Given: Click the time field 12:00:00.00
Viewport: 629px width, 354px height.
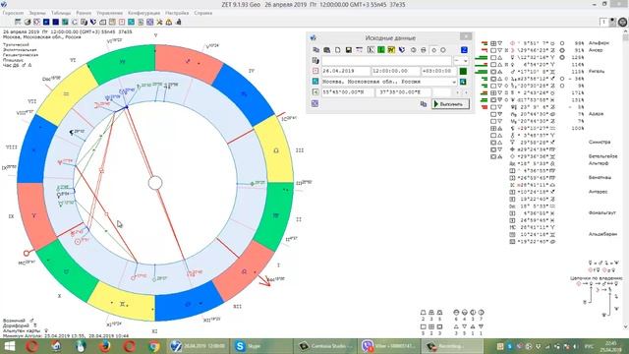Looking at the screenshot, I should click(395, 71).
